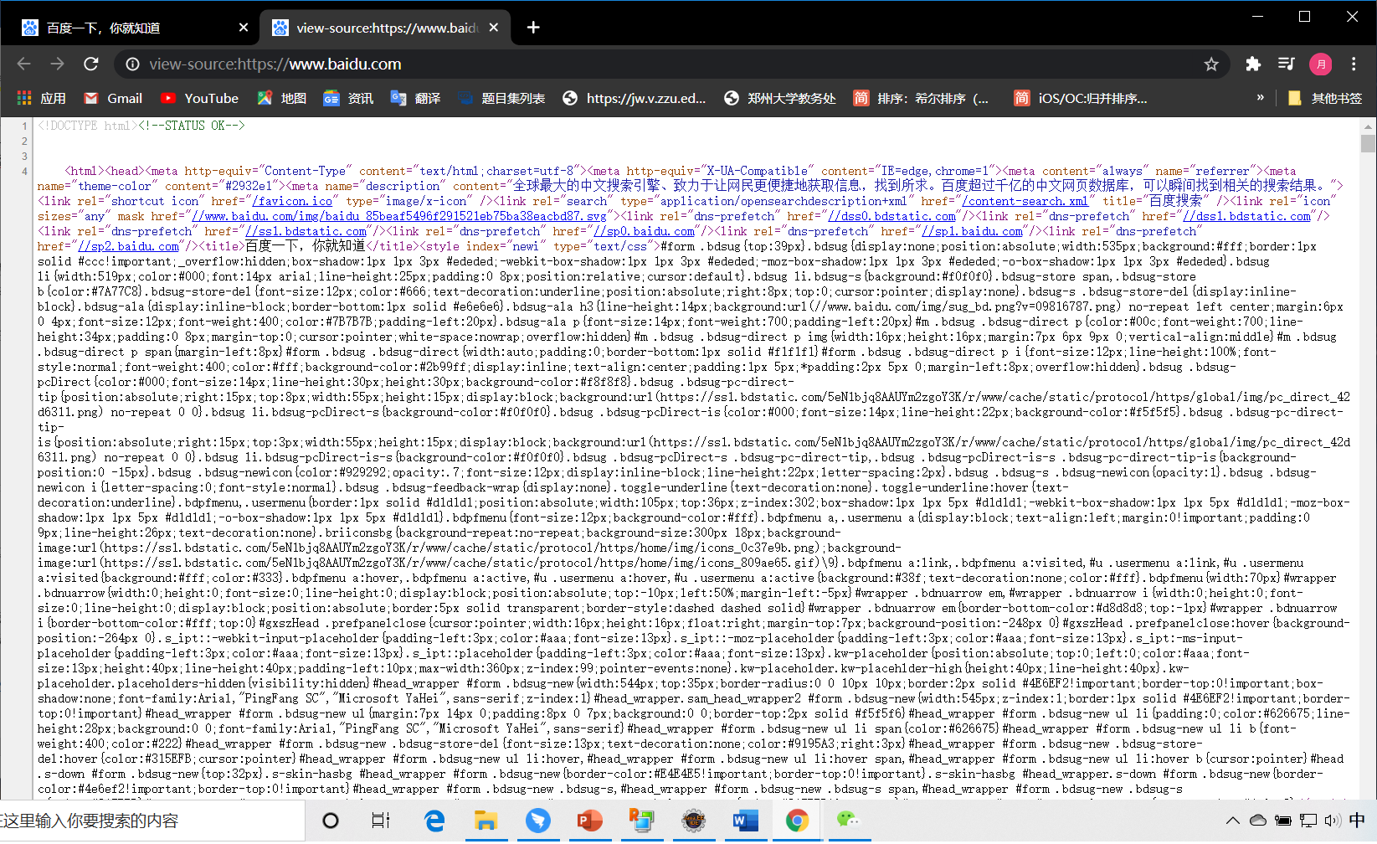The height and width of the screenshot is (844, 1377).
Task: Open the Chrome profile avatar
Action: [x=1321, y=64]
